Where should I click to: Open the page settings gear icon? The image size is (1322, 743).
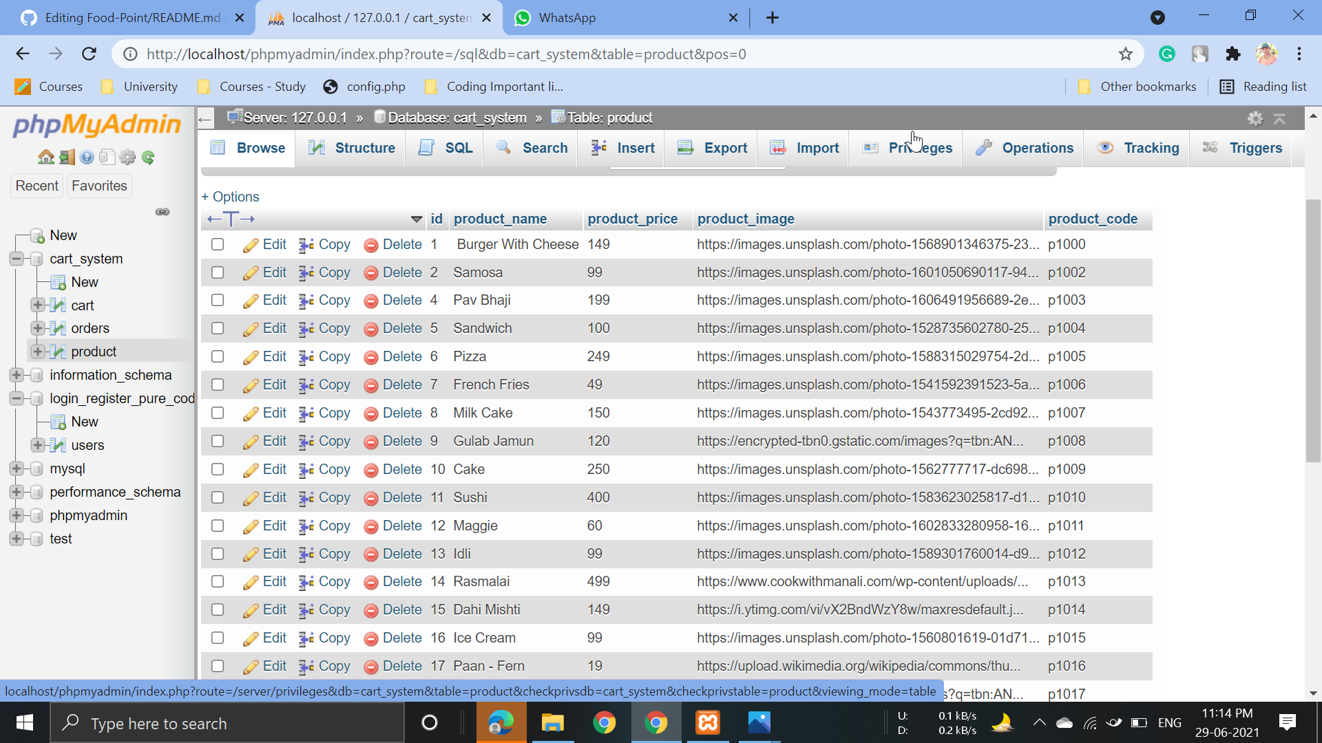point(1255,118)
